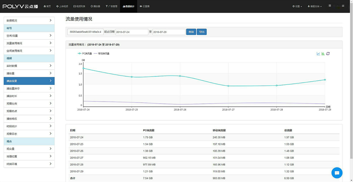
Task: Click the 查询 query button
Action: click(191, 32)
